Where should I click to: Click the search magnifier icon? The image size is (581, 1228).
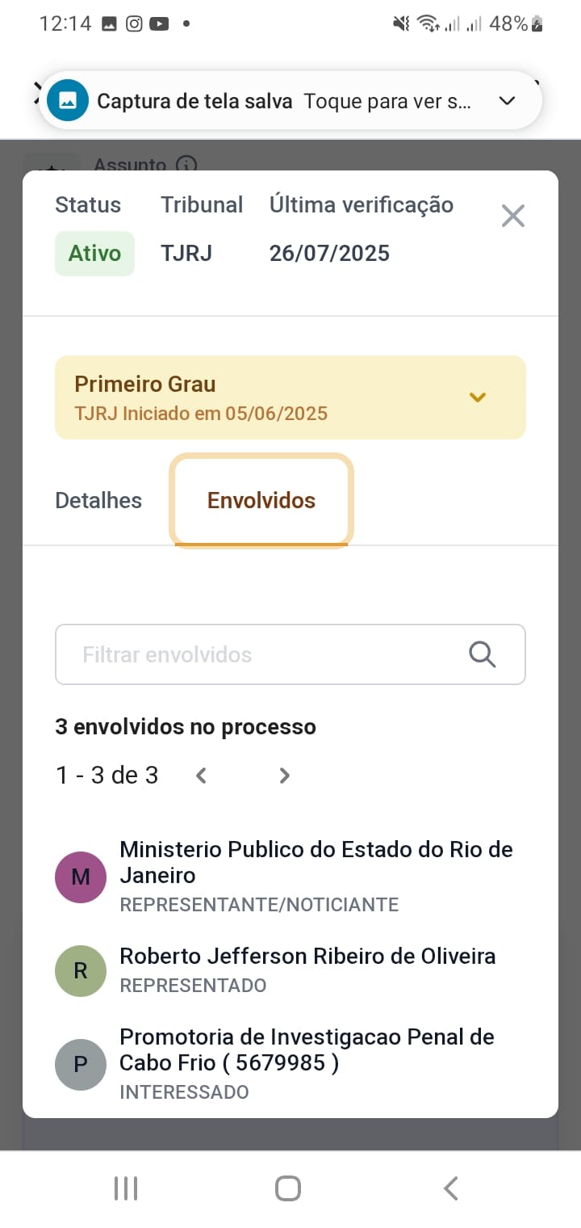click(x=482, y=654)
